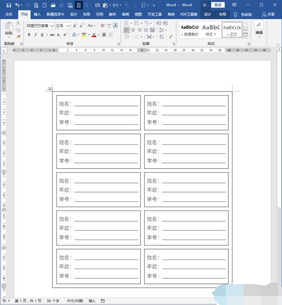Click the Cut scissors icon
282x305 pixels.
click(18, 23)
